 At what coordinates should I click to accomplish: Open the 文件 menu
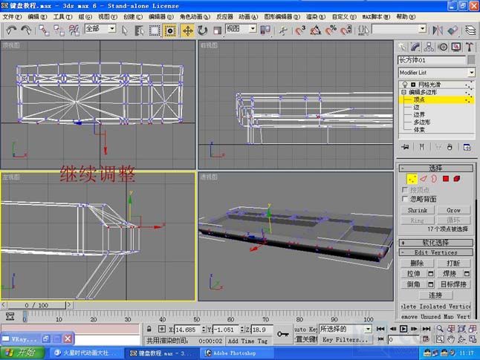pos(12,16)
